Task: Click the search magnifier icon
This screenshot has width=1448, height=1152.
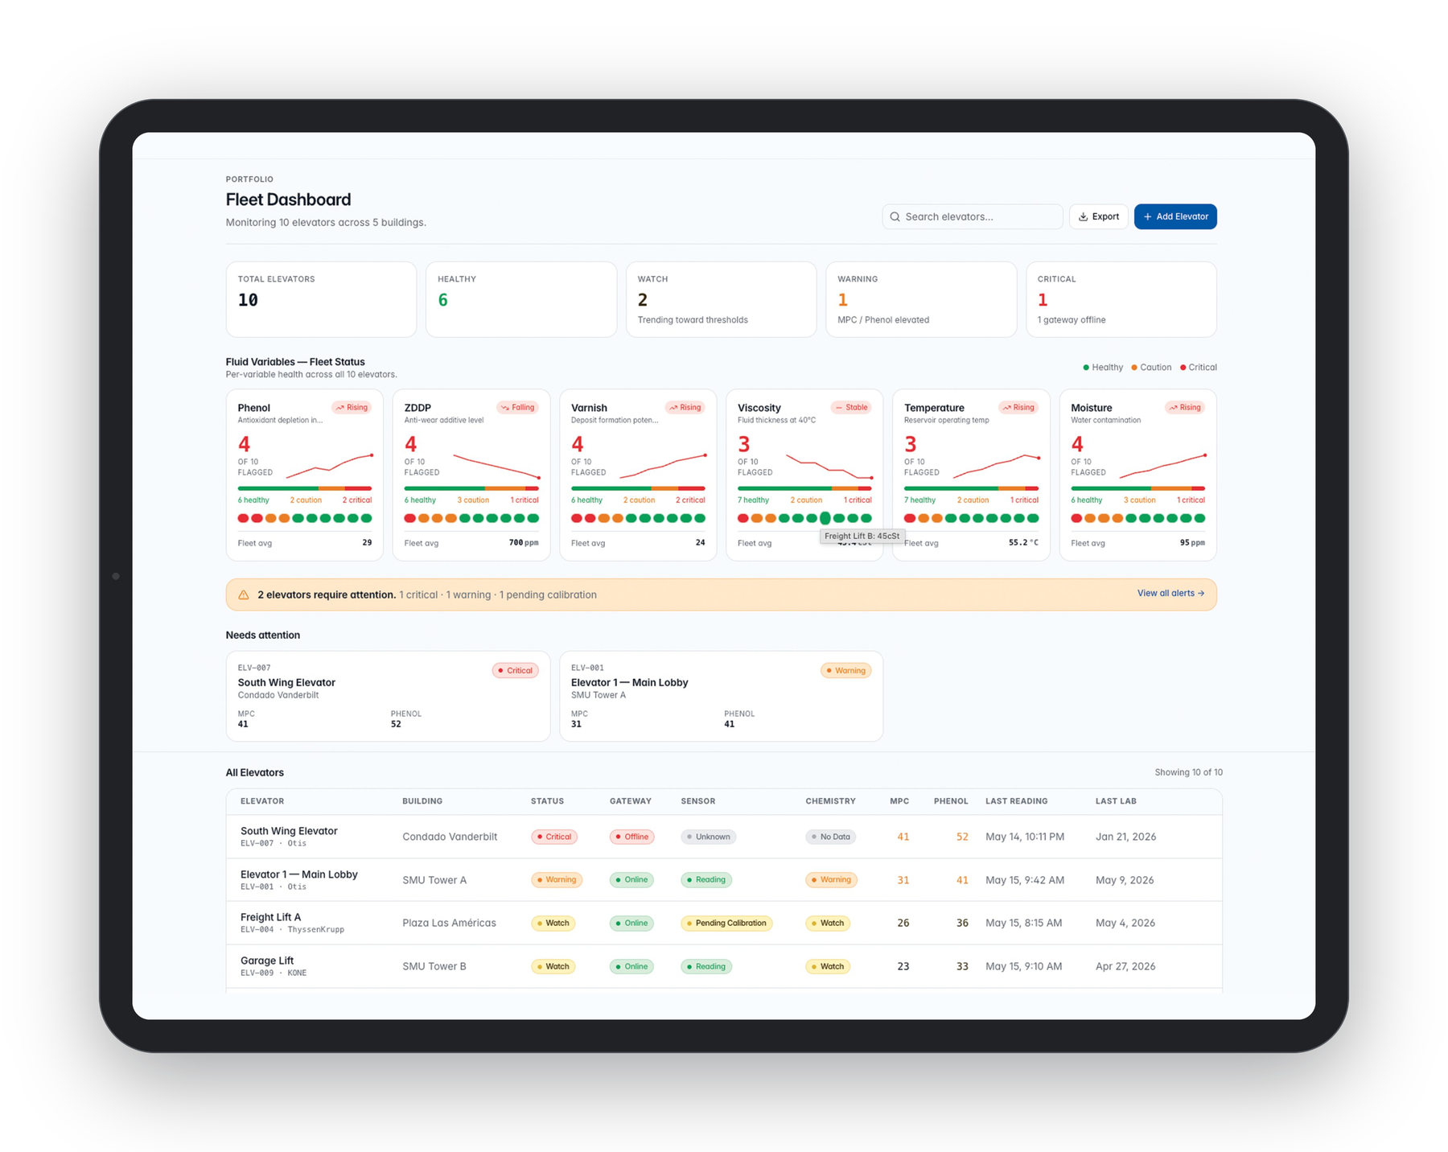Action: [x=895, y=216]
